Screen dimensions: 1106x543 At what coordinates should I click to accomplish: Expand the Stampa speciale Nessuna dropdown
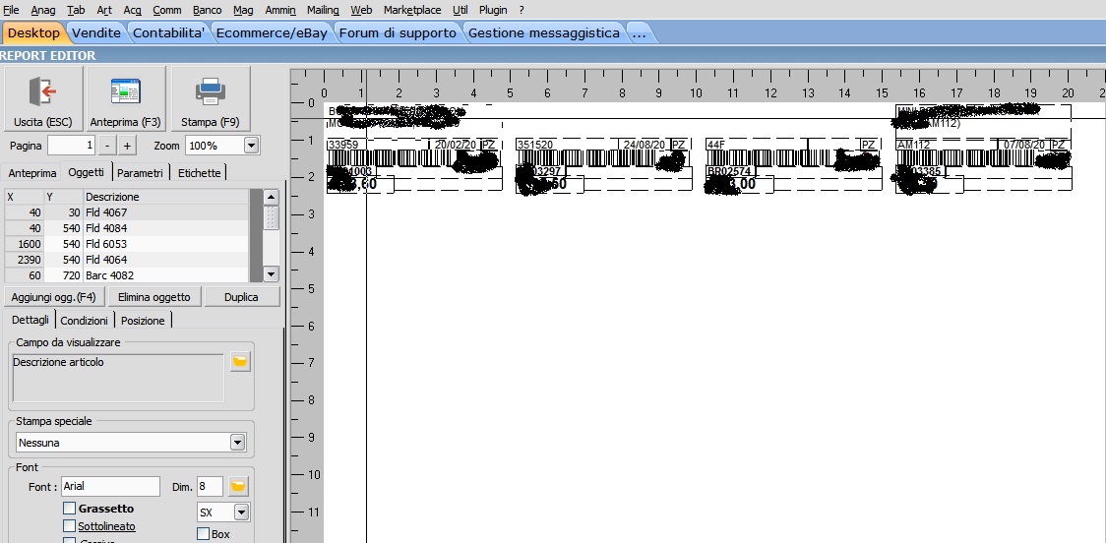238,443
